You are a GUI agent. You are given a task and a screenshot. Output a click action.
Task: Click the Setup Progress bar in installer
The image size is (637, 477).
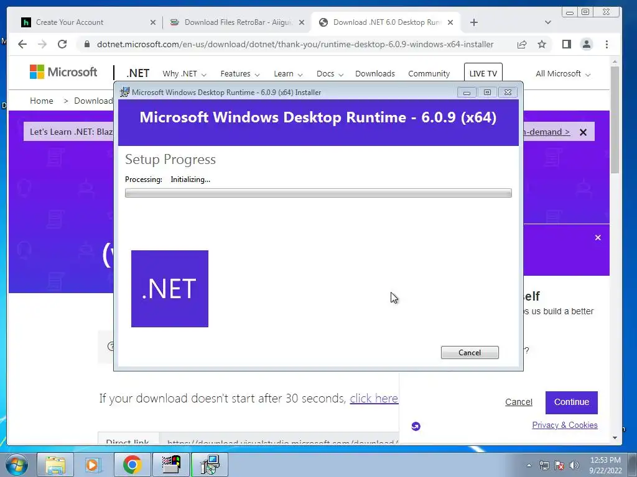(x=318, y=193)
